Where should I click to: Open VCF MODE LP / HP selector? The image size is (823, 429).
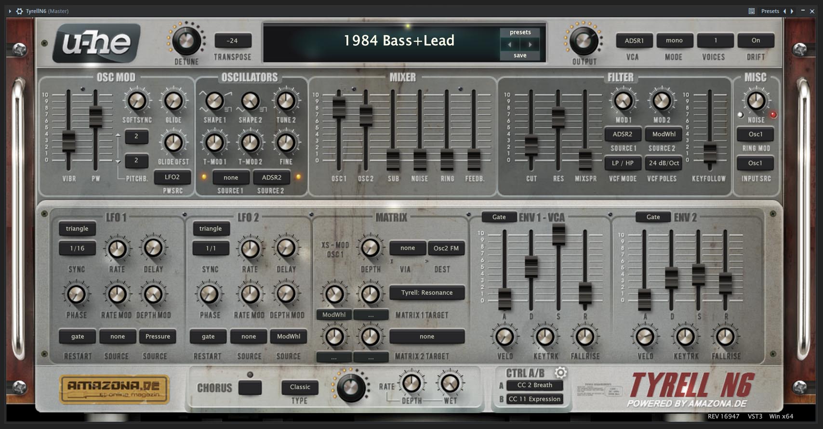[623, 163]
